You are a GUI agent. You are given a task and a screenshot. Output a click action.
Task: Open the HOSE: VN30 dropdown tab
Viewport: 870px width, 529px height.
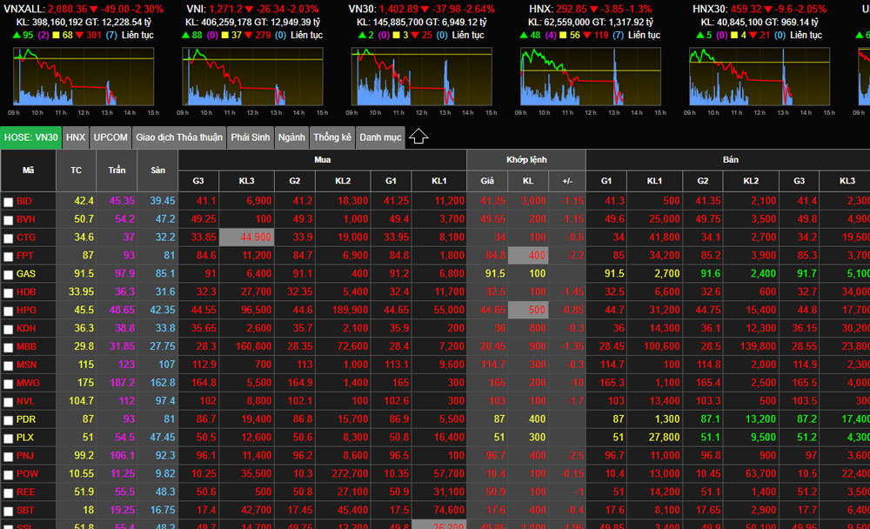pos(31,137)
